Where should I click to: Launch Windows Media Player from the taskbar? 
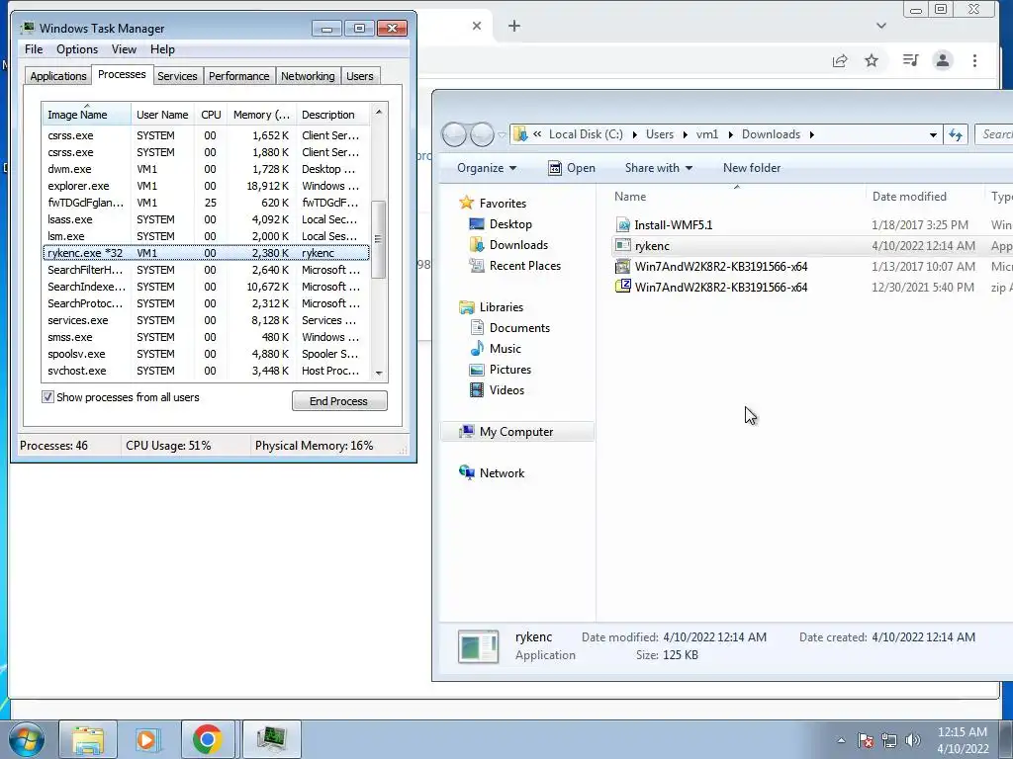pyautogui.click(x=147, y=739)
